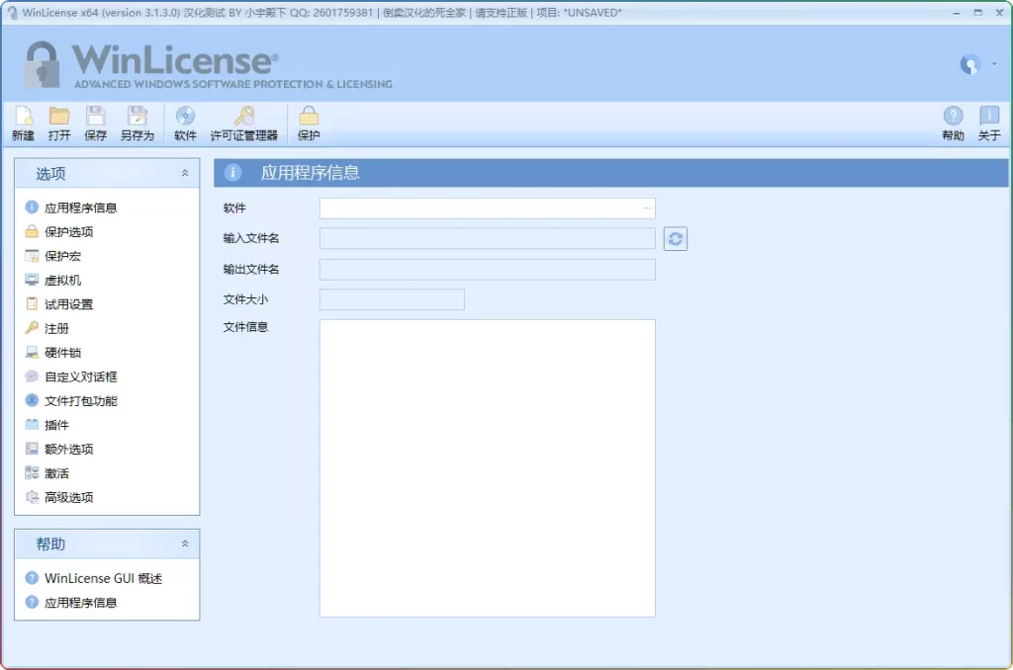
Task: Close the WinLicense window
Action: click(x=999, y=13)
